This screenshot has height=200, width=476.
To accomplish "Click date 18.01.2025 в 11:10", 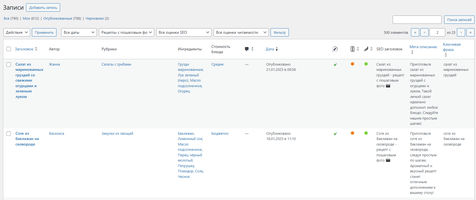I will point(281,139).
